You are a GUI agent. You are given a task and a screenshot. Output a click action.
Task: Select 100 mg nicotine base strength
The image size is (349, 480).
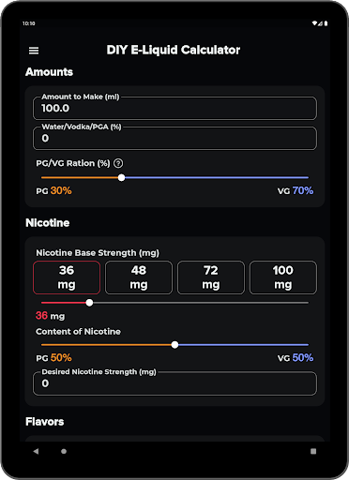pyautogui.click(x=283, y=277)
